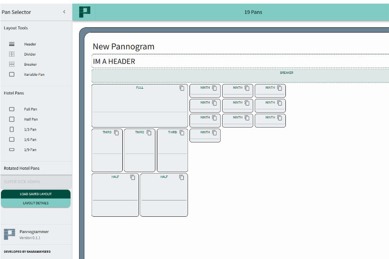
Task: Copy the FULL pan using its duplicate icon
Action: pyautogui.click(x=182, y=88)
